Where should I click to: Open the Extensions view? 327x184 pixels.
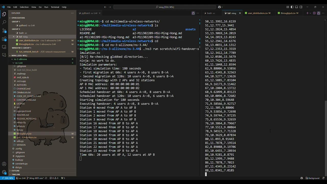click(x=4, y=39)
